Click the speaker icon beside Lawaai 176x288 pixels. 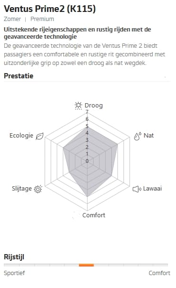[137, 189]
